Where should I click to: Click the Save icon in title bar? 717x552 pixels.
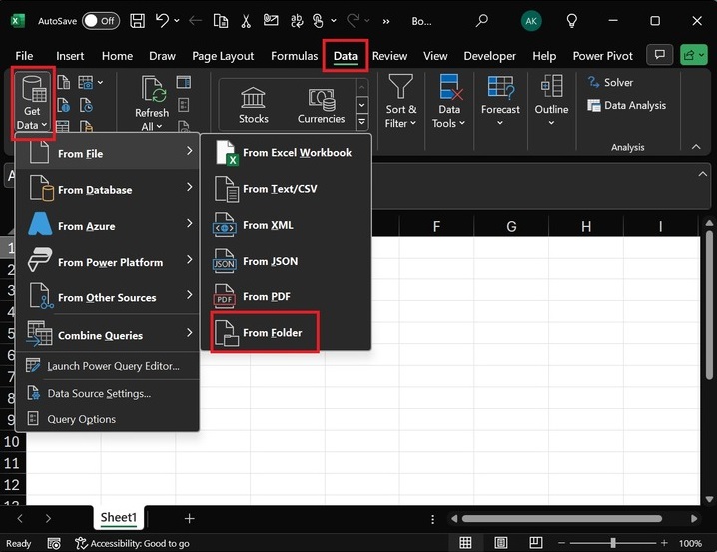[x=137, y=20]
